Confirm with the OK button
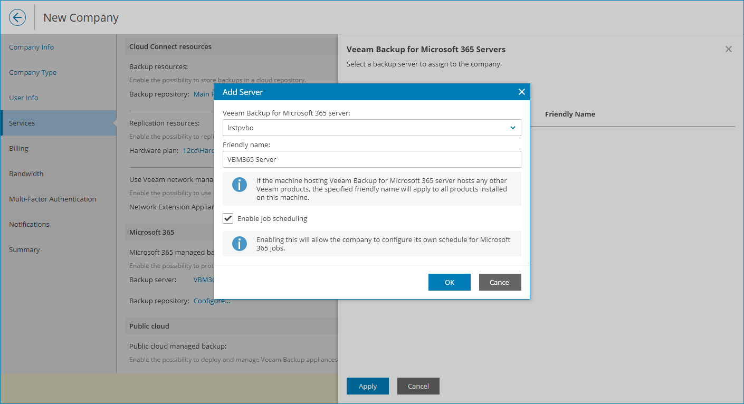 [449, 282]
